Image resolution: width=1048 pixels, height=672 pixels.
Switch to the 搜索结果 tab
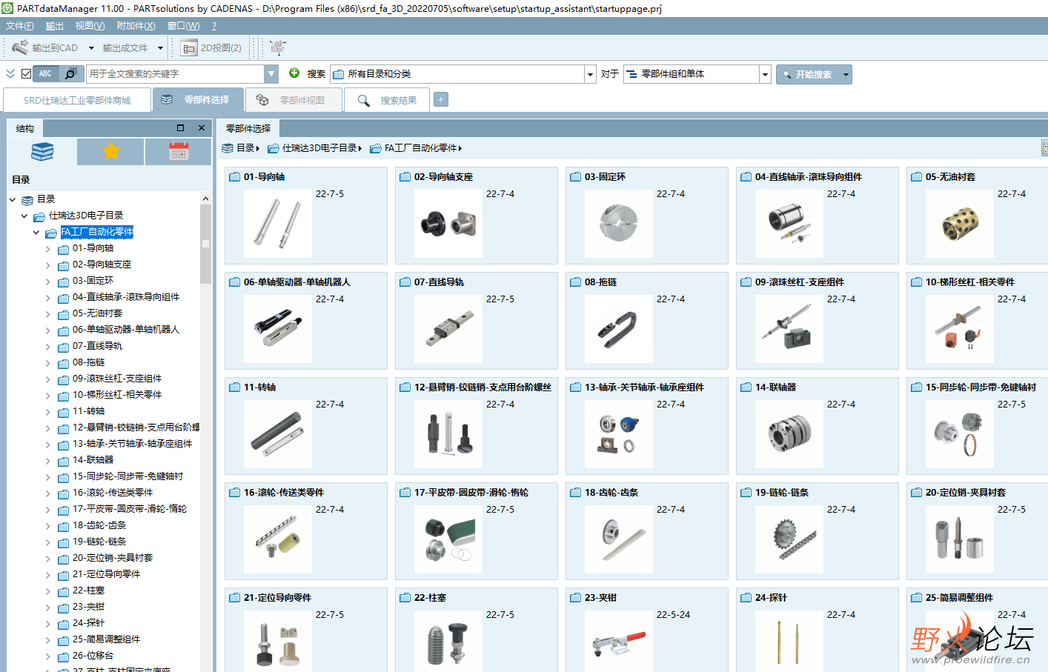pos(387,100)
